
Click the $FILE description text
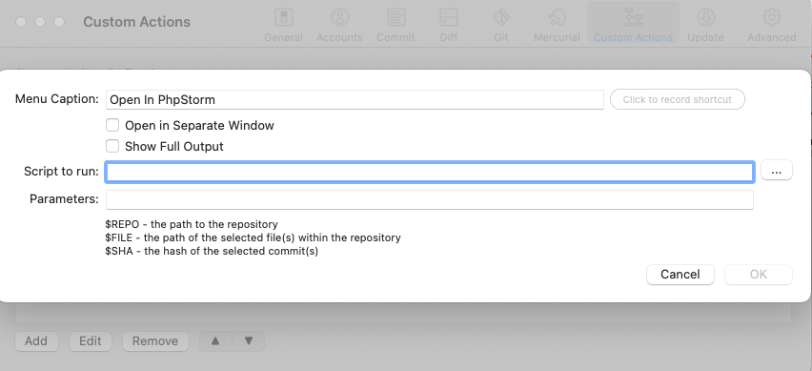[x=254, y=237]
